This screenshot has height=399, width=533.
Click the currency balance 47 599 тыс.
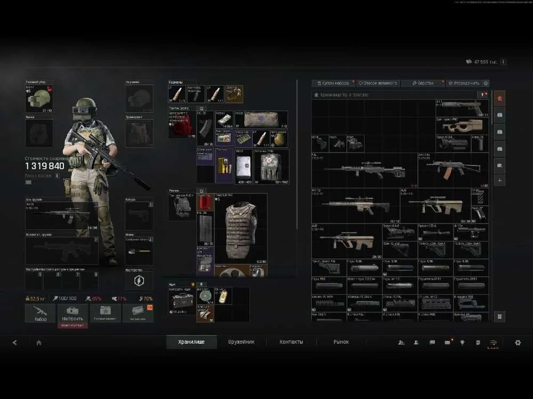[486, 62]
